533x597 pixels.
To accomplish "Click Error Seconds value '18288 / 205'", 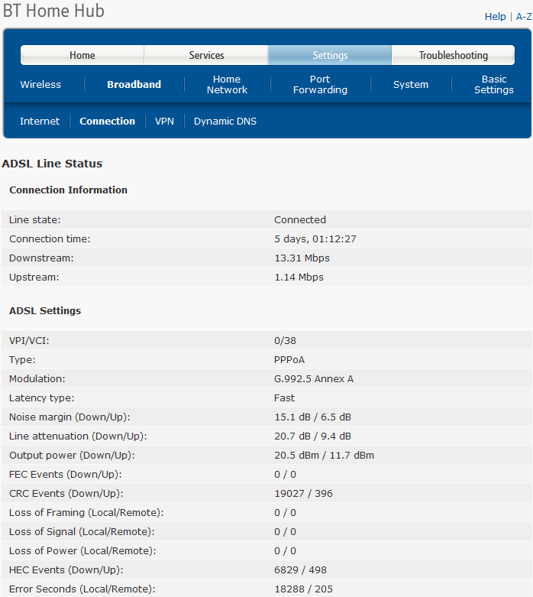I will pyautogui.click(x=304, y=589).
